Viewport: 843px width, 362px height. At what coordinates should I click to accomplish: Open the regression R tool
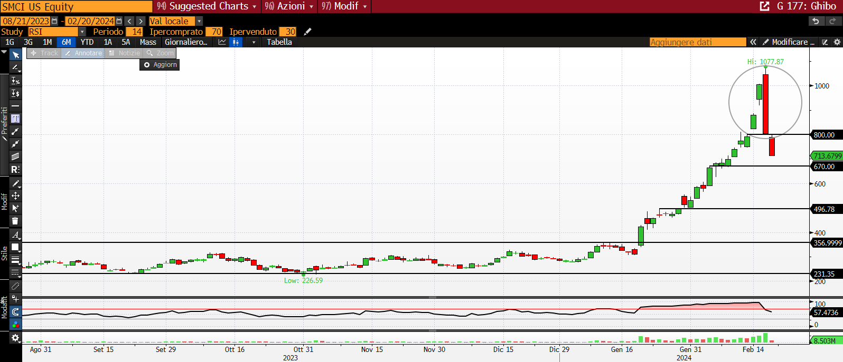tap(15, 169)
